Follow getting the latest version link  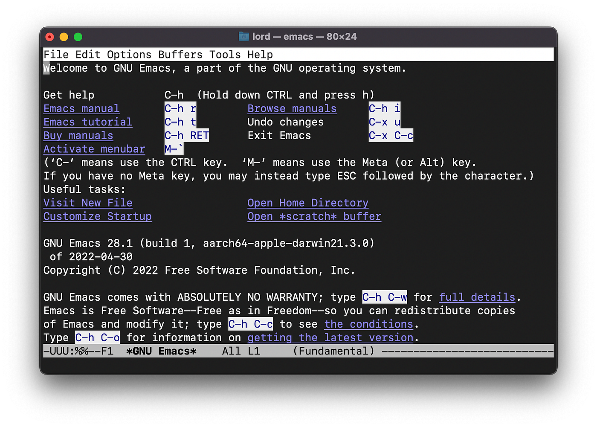point(330,337)
